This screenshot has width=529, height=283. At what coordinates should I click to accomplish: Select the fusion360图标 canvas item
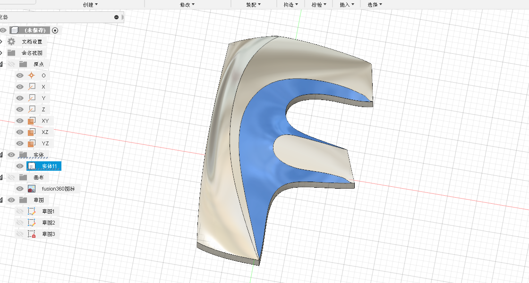[x=59, y=189]
